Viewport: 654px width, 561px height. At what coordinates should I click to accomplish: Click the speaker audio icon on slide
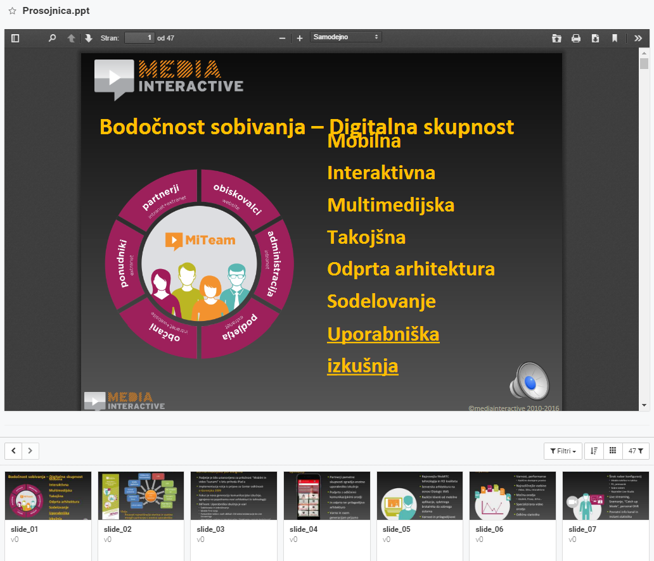click(530, 381)
